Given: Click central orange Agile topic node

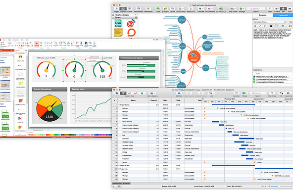Looking at the screenshot, I should [194, 56].
